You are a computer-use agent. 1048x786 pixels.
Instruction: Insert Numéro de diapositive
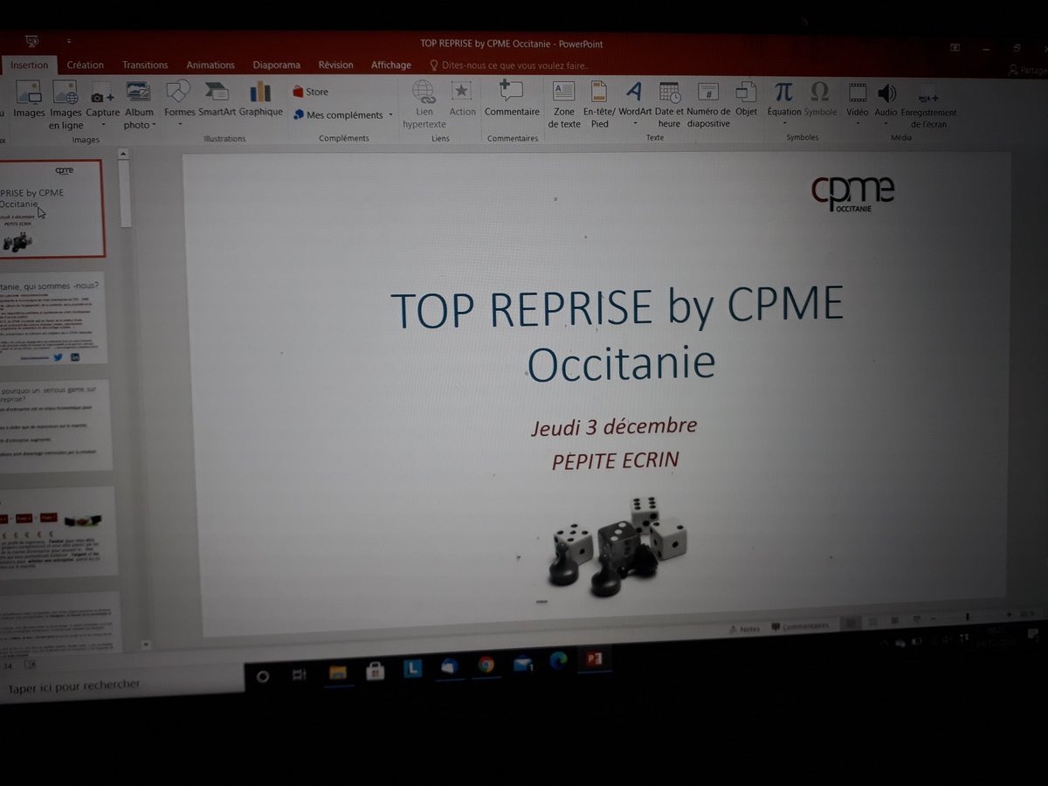pyautogui.click(x=708, y=105)
